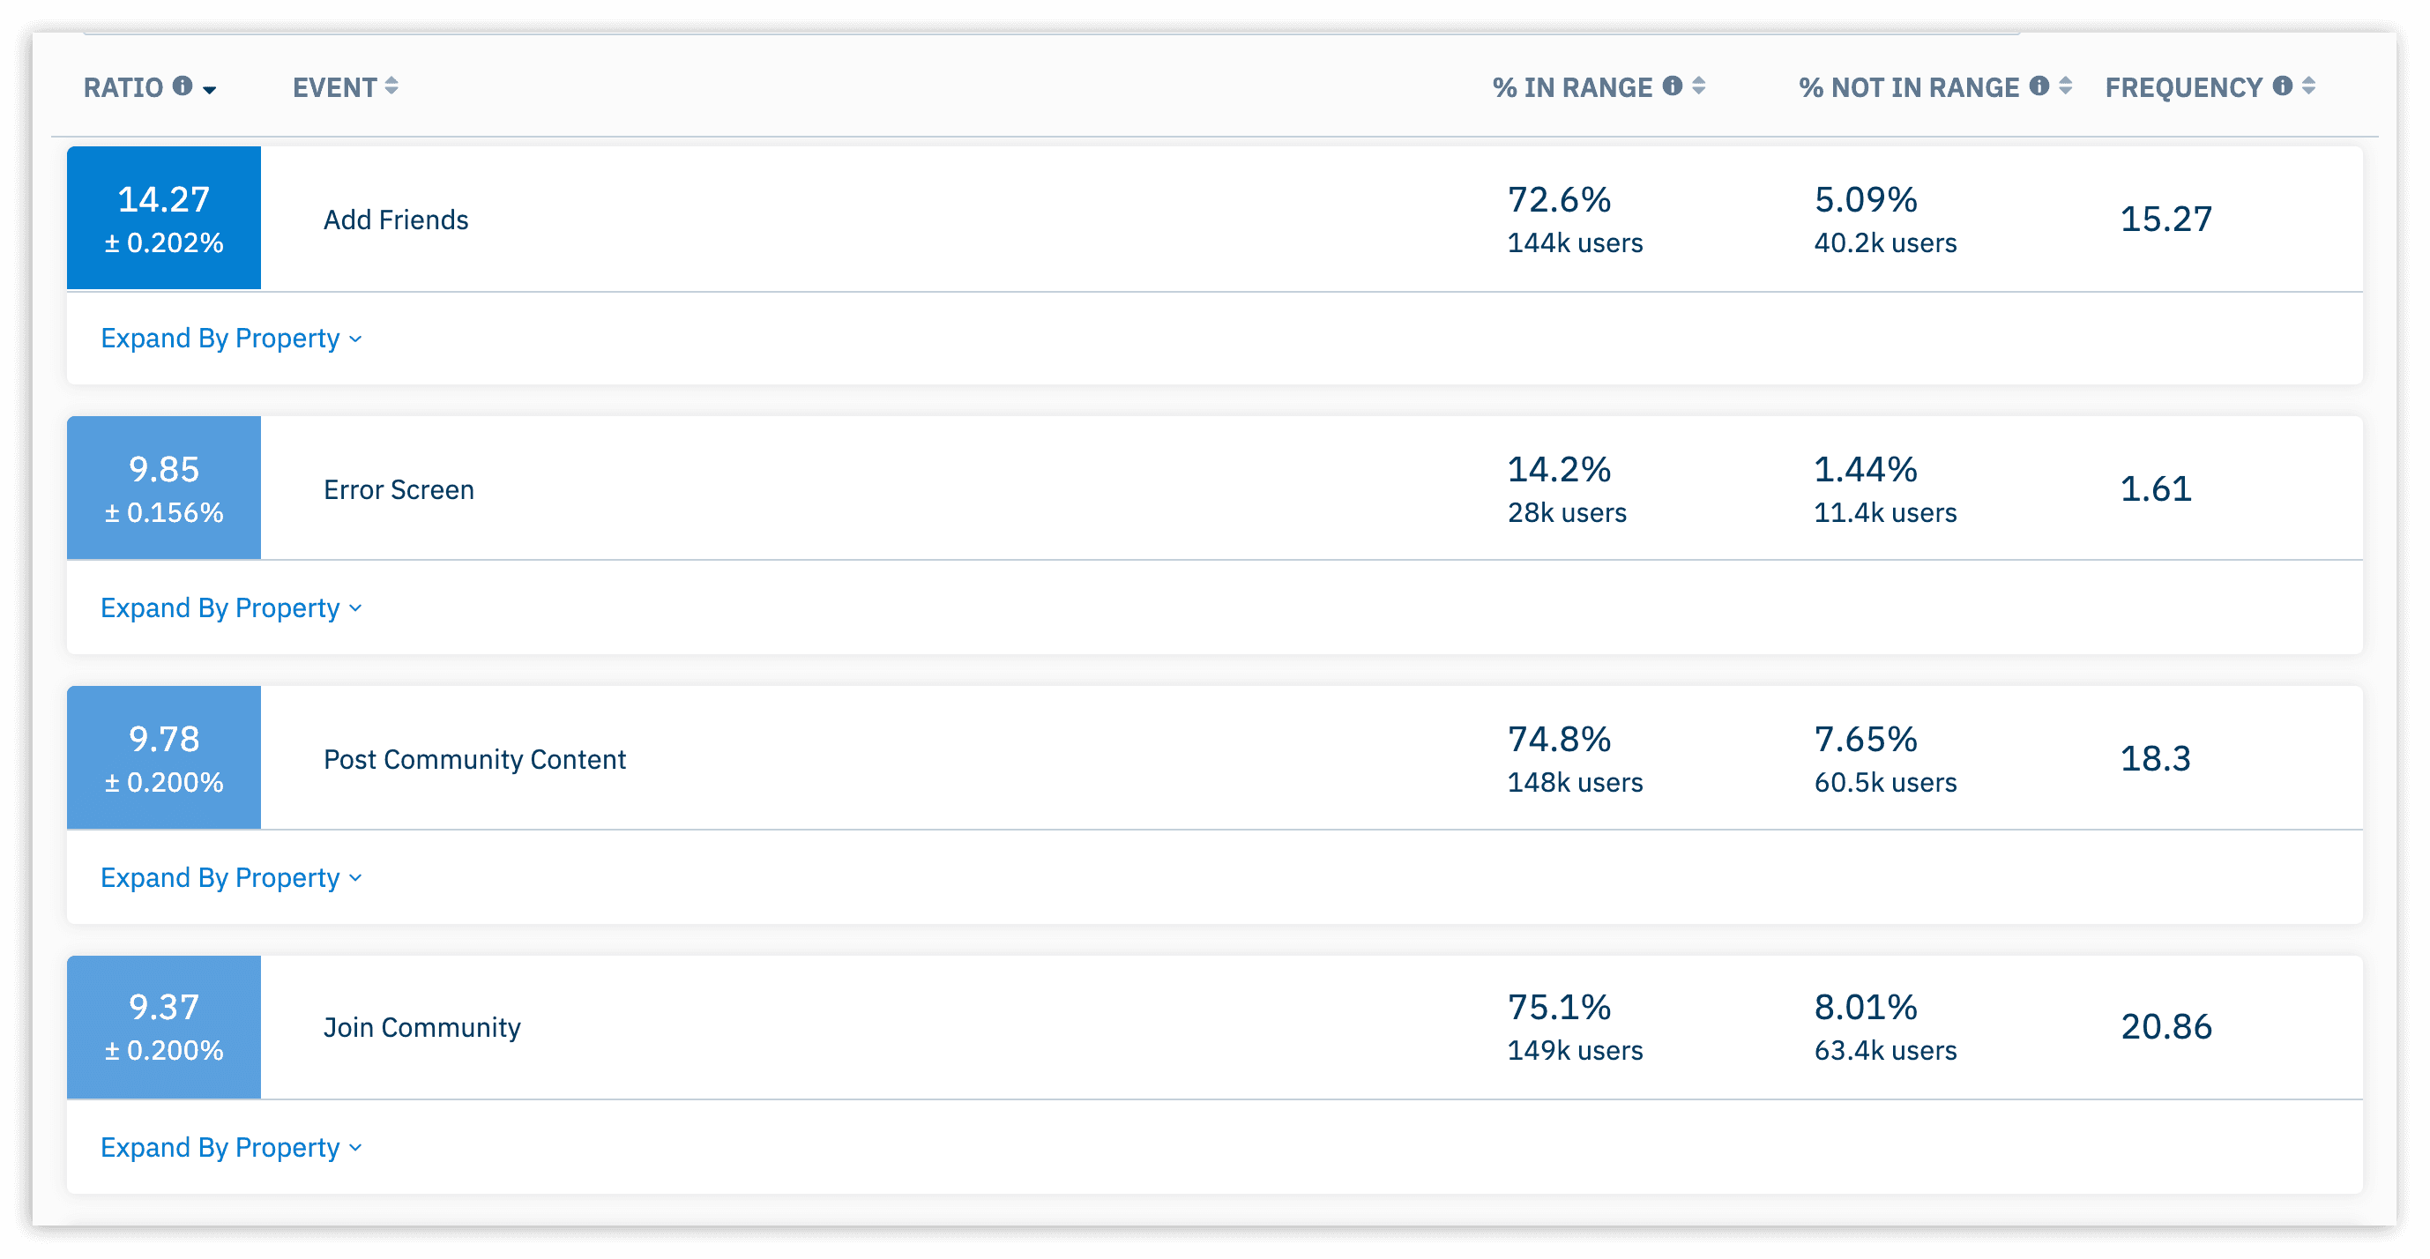Select the Add Friends event name
The height and width of the screenshot is (1259, 2430).
pyautogui.click(x=396, y=220)
